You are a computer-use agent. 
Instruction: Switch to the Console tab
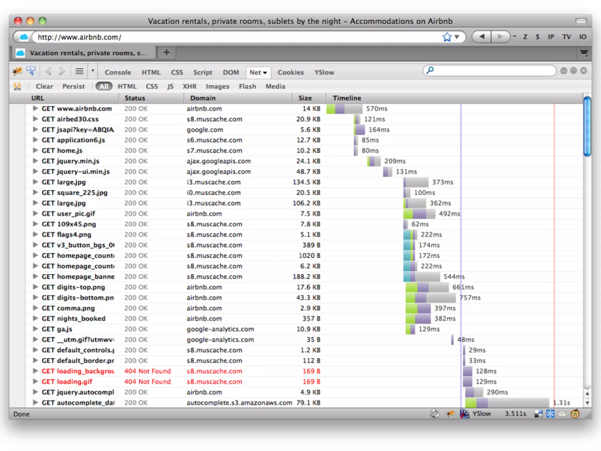tap(118, 72)
